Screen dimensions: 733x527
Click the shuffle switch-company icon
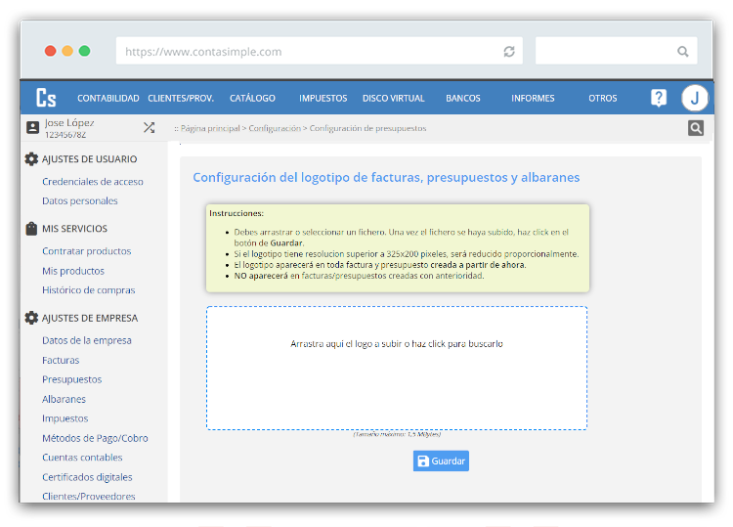[149, 127]
